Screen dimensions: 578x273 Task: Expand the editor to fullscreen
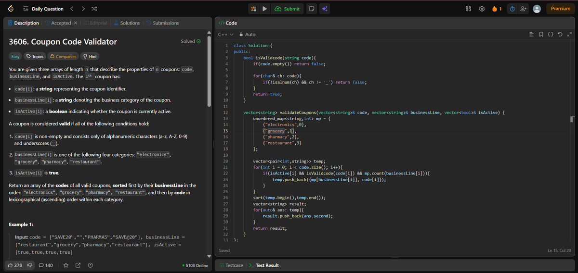click(x=570, y=35)
